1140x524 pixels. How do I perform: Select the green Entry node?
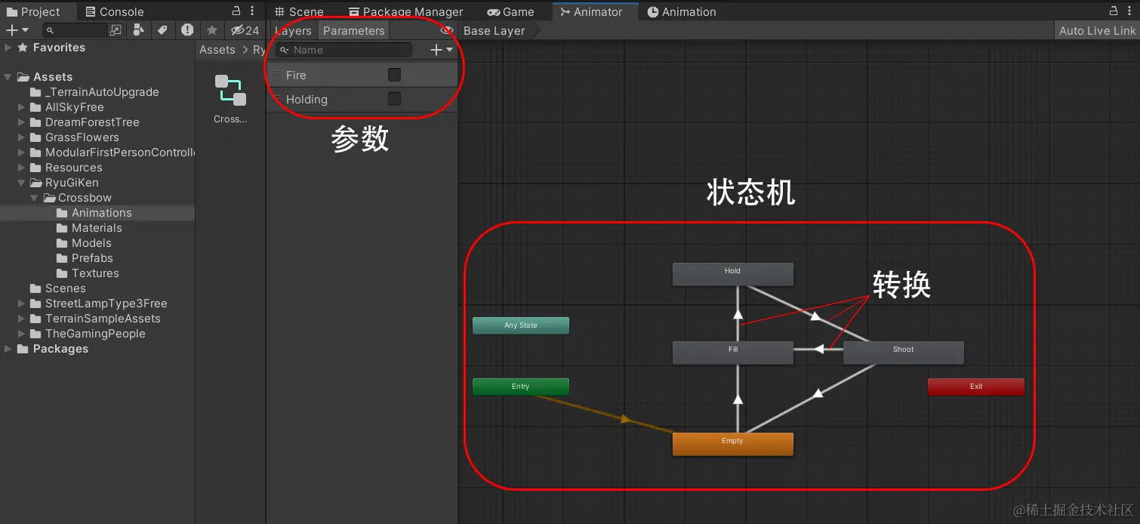(520, 387)
